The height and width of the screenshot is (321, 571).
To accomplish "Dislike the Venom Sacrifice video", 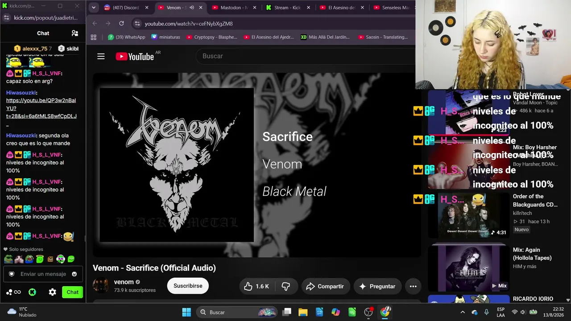I will tap(286, 286).
